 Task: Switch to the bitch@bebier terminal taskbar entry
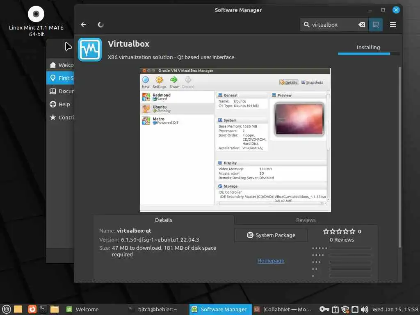tap(157, 309)
